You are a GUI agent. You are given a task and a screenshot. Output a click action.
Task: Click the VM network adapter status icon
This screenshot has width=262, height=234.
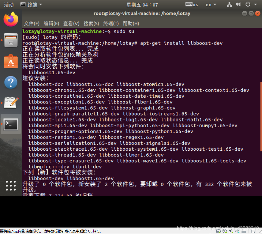tap(231, 231)
